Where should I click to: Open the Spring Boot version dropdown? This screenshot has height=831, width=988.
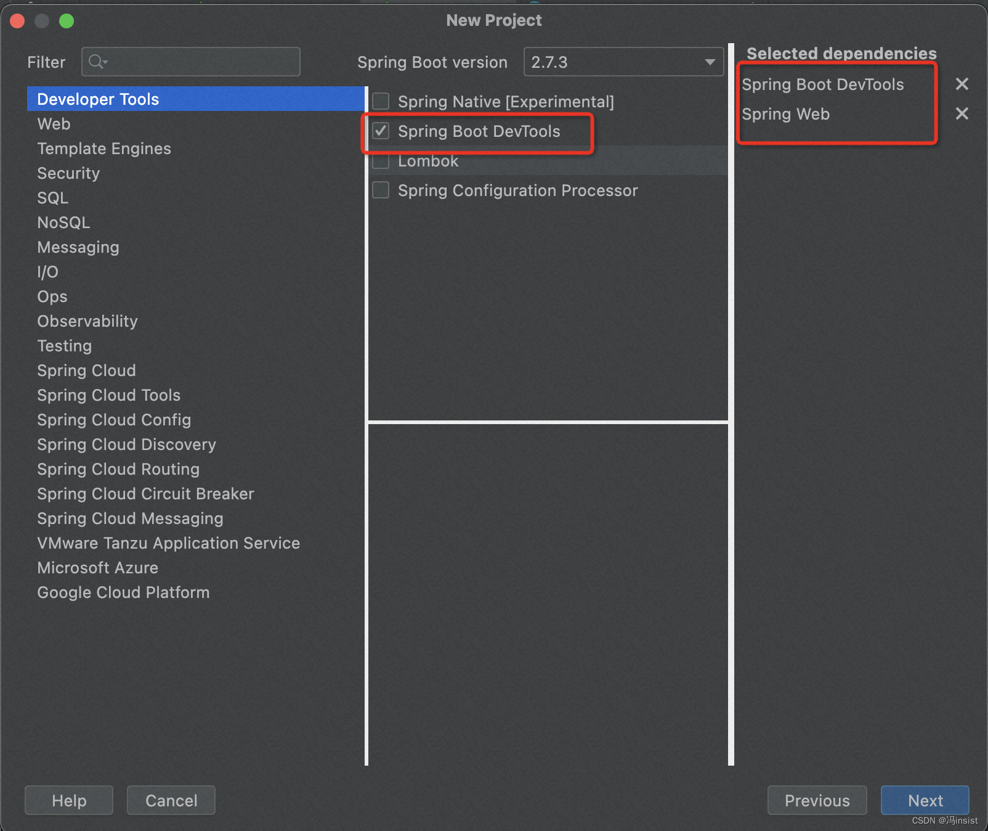[623, 62]
